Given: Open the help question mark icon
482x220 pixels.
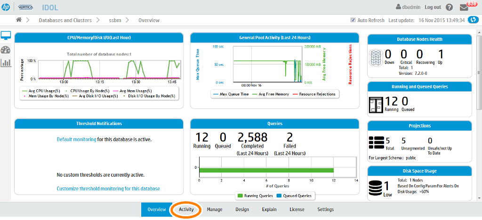Looking at the screenshot, I should 449,8.
